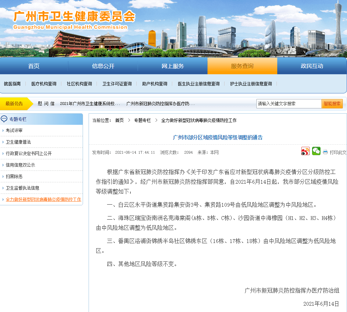Viewport: 347px width, 312px height.
Task: Open the 首页 navigation tab
Action: [34, 66]
